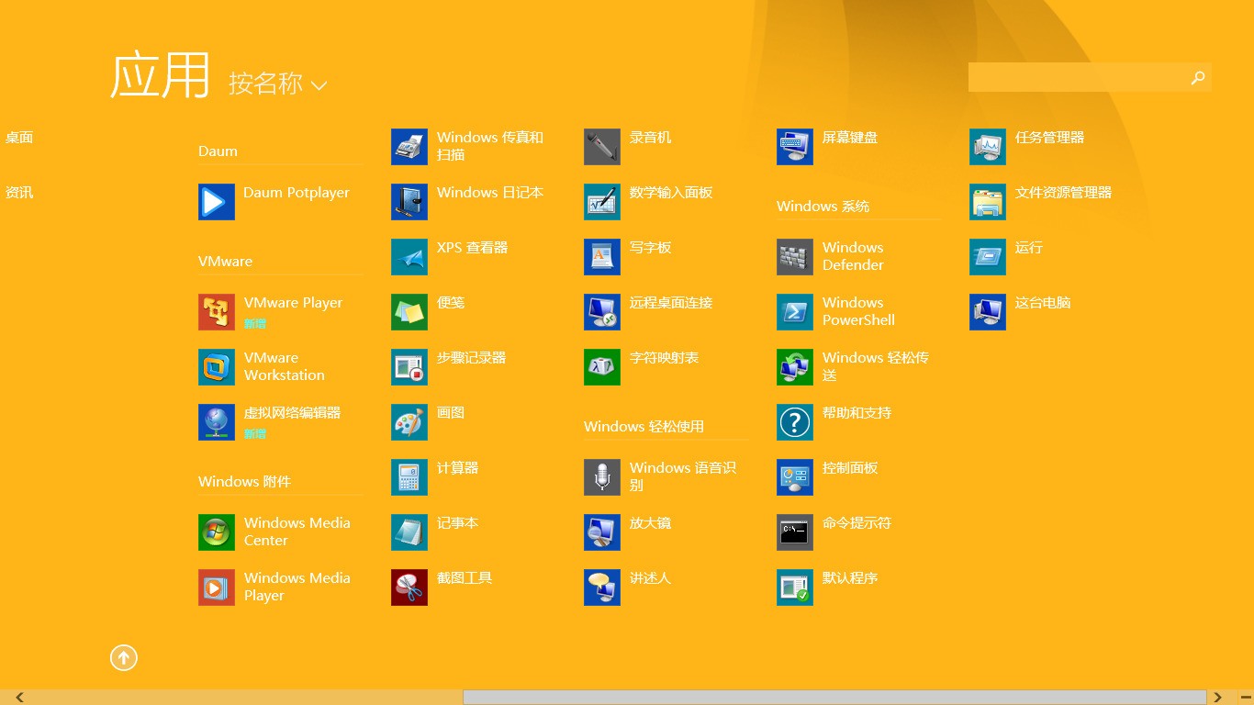Screen dimensions: 1254x705
Task: Click the 截图工具 label text
Action: 465,578
